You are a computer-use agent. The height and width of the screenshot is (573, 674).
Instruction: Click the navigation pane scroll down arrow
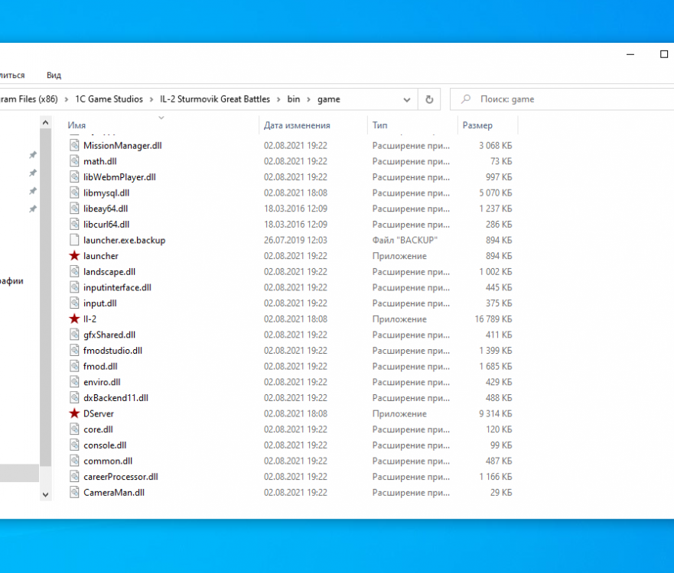[46, 494]
